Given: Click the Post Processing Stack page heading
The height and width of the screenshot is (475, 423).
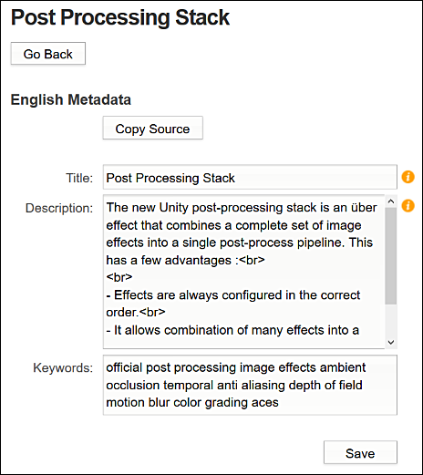Looking at the screenshot, I should tap(120, 17).
